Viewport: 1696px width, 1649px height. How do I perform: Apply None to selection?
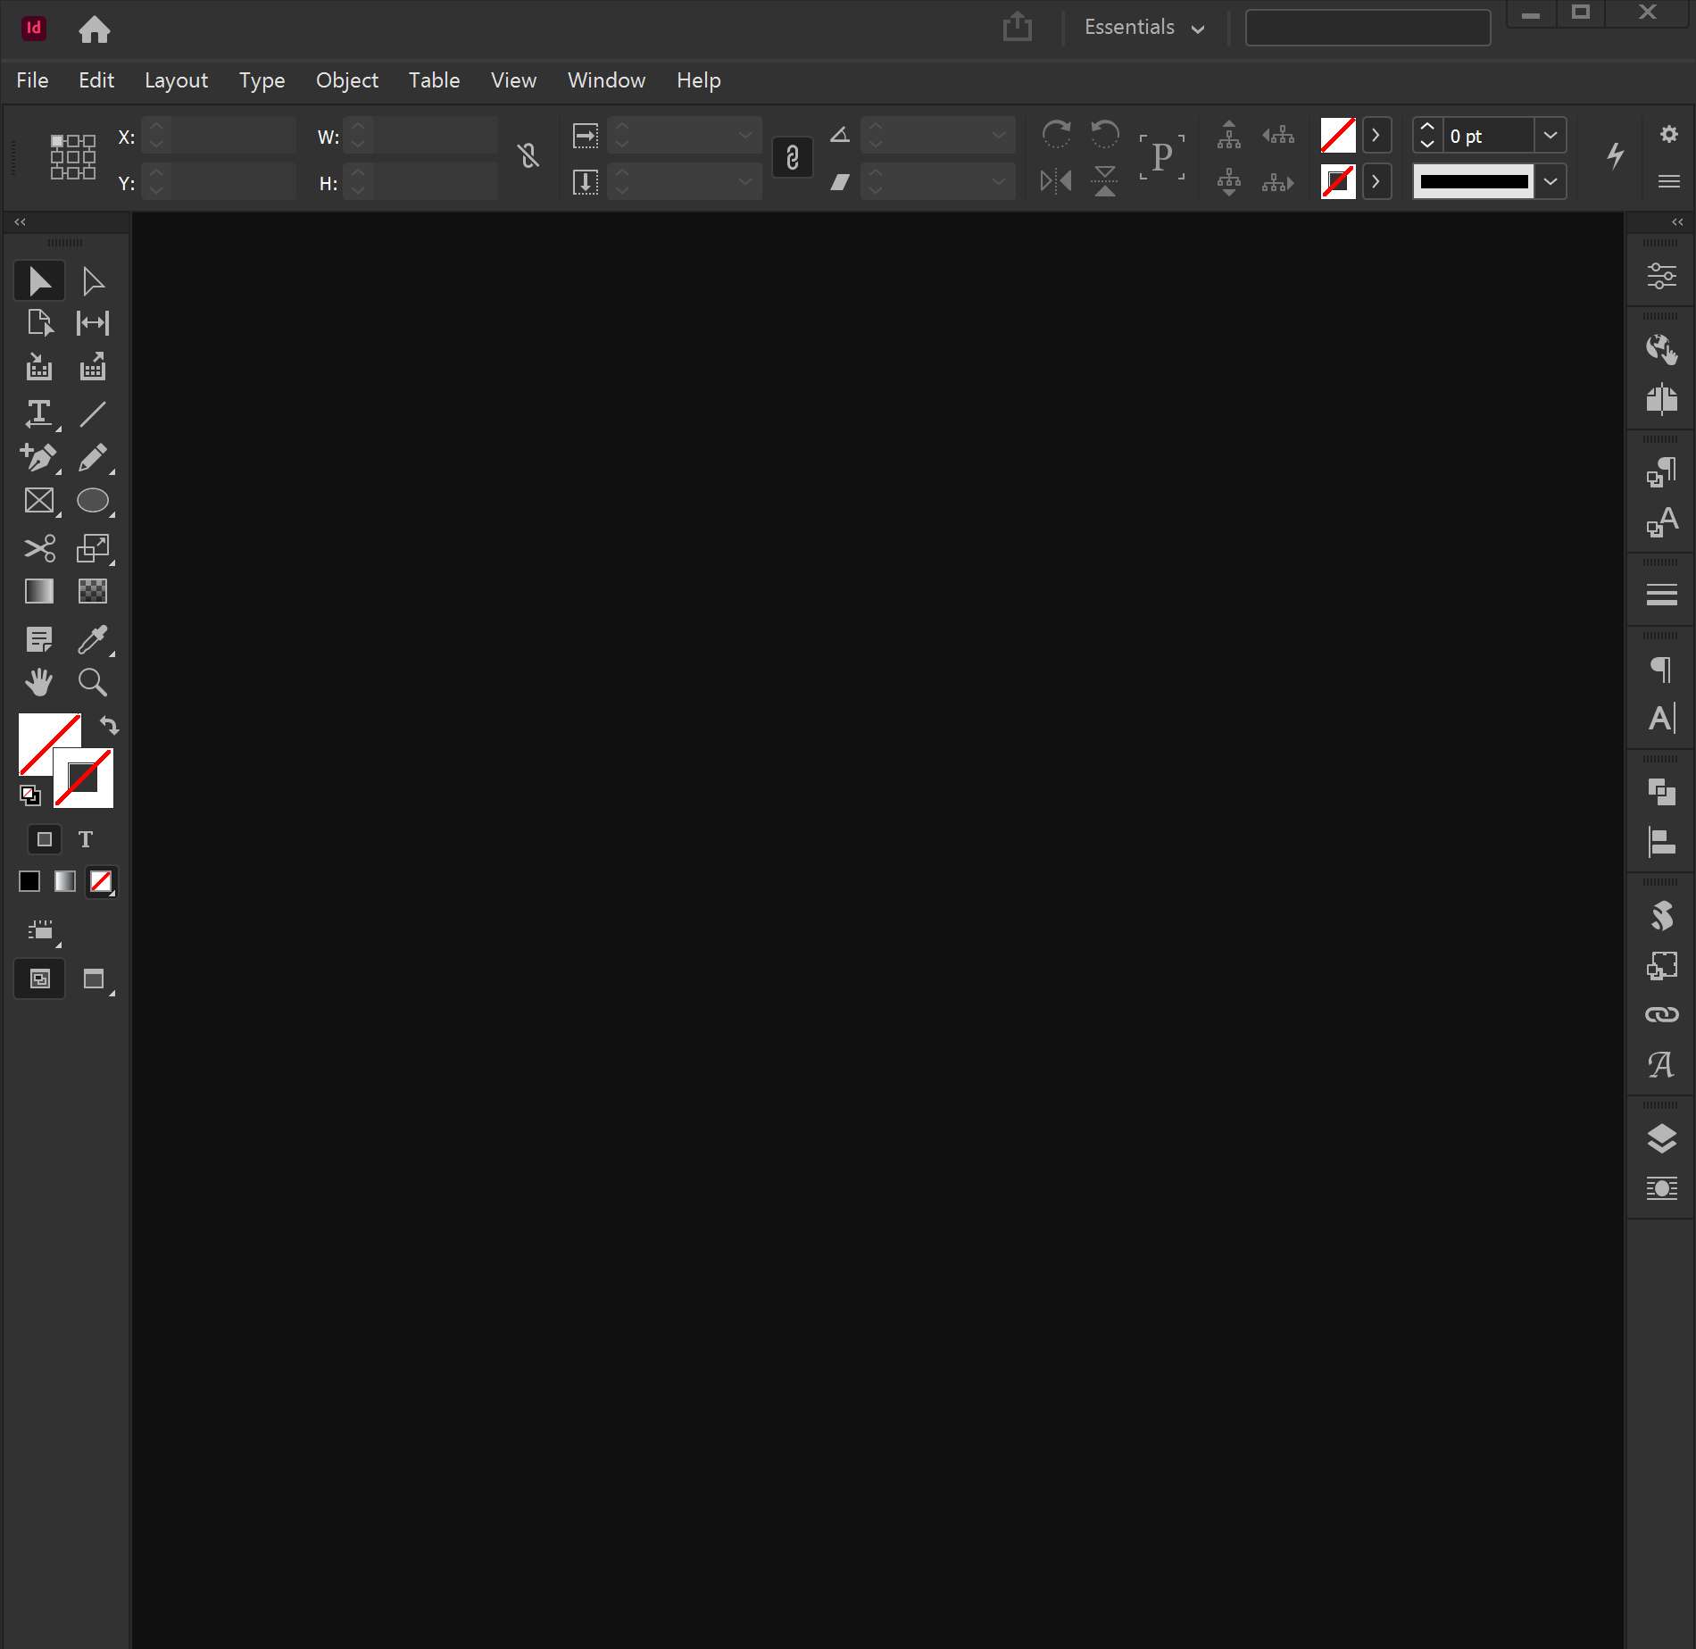tap(101, 882)
